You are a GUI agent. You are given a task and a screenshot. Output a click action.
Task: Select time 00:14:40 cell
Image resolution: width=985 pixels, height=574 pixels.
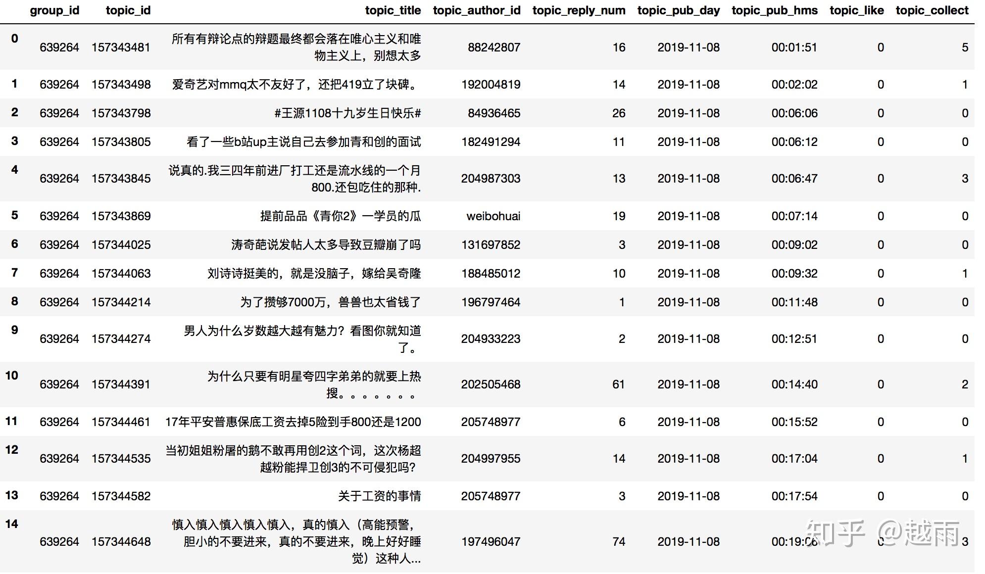pyautogui.click(x=794, y=384)
